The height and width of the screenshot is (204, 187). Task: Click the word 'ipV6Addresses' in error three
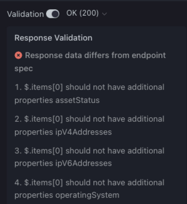point(83,163)
